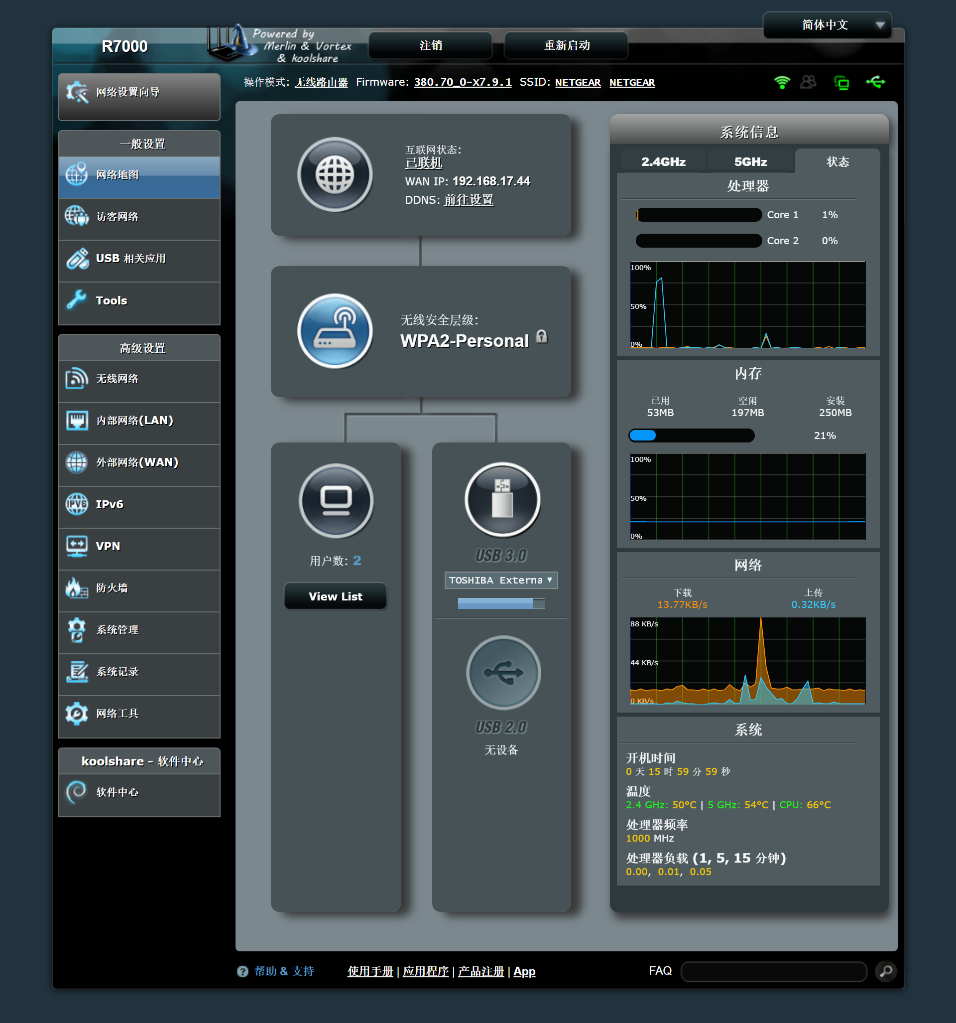This screenshot has width=956, height=1023.
Task: Switch to the 5GHz tab
Action: [750, 161]
